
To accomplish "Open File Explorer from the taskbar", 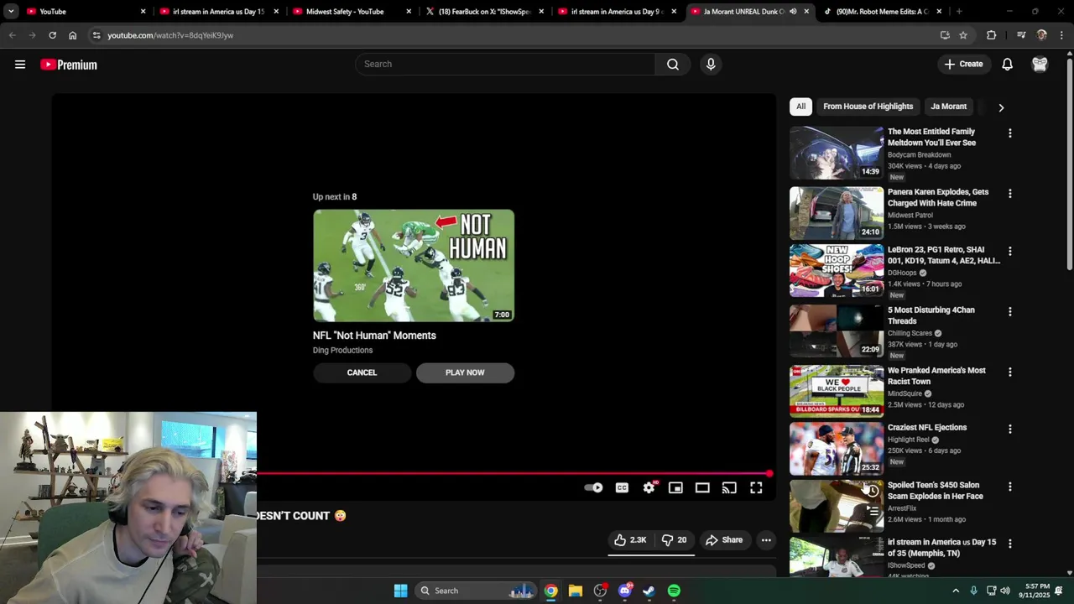I will (x=575, y=591).
